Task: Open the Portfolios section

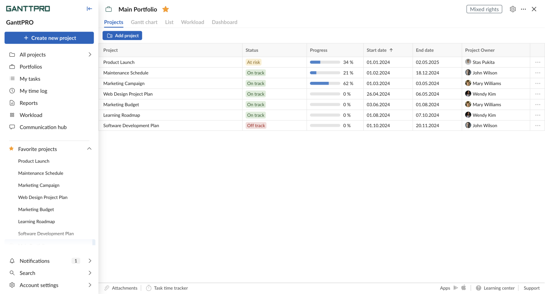Action: tap(30, 67)
